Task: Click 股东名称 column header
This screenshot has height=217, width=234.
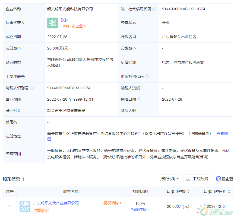Action: [71, 192]
